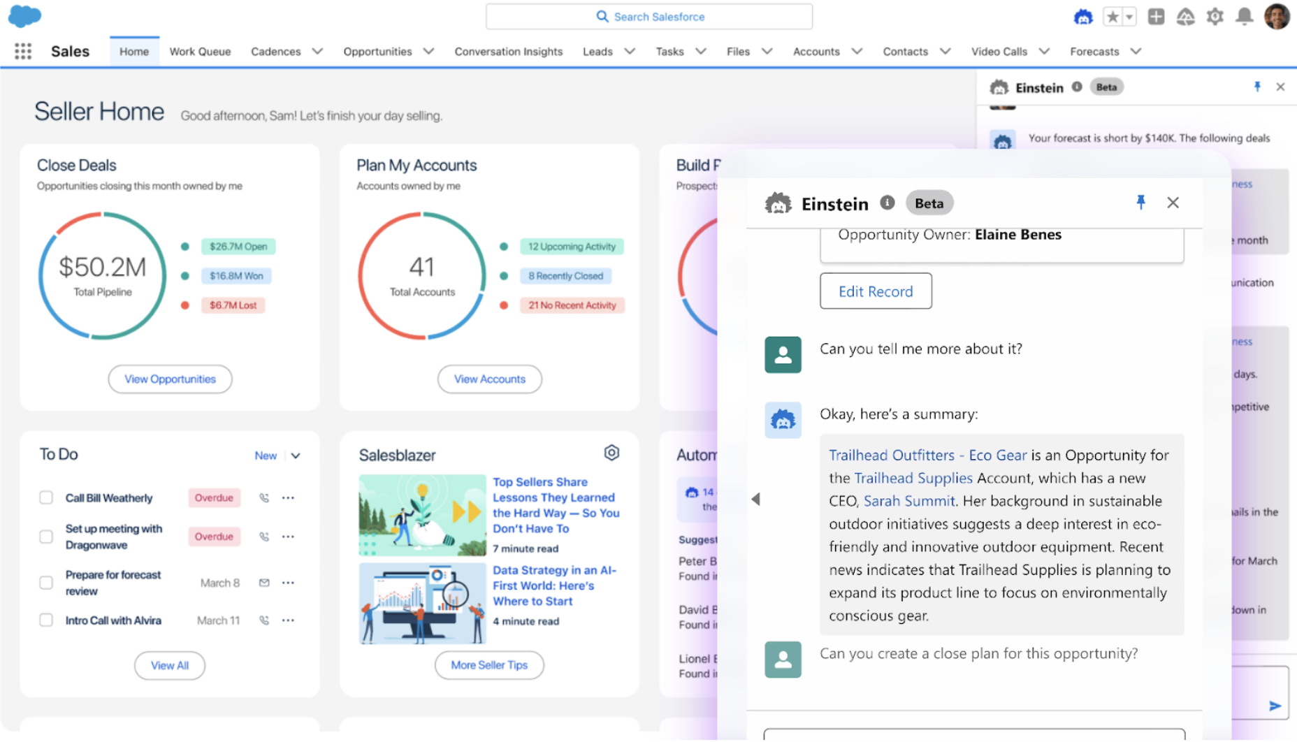Open the Setup gear icon
Screen dimensions: 1297x742
pyautogui.click(x=1215, y=17)
